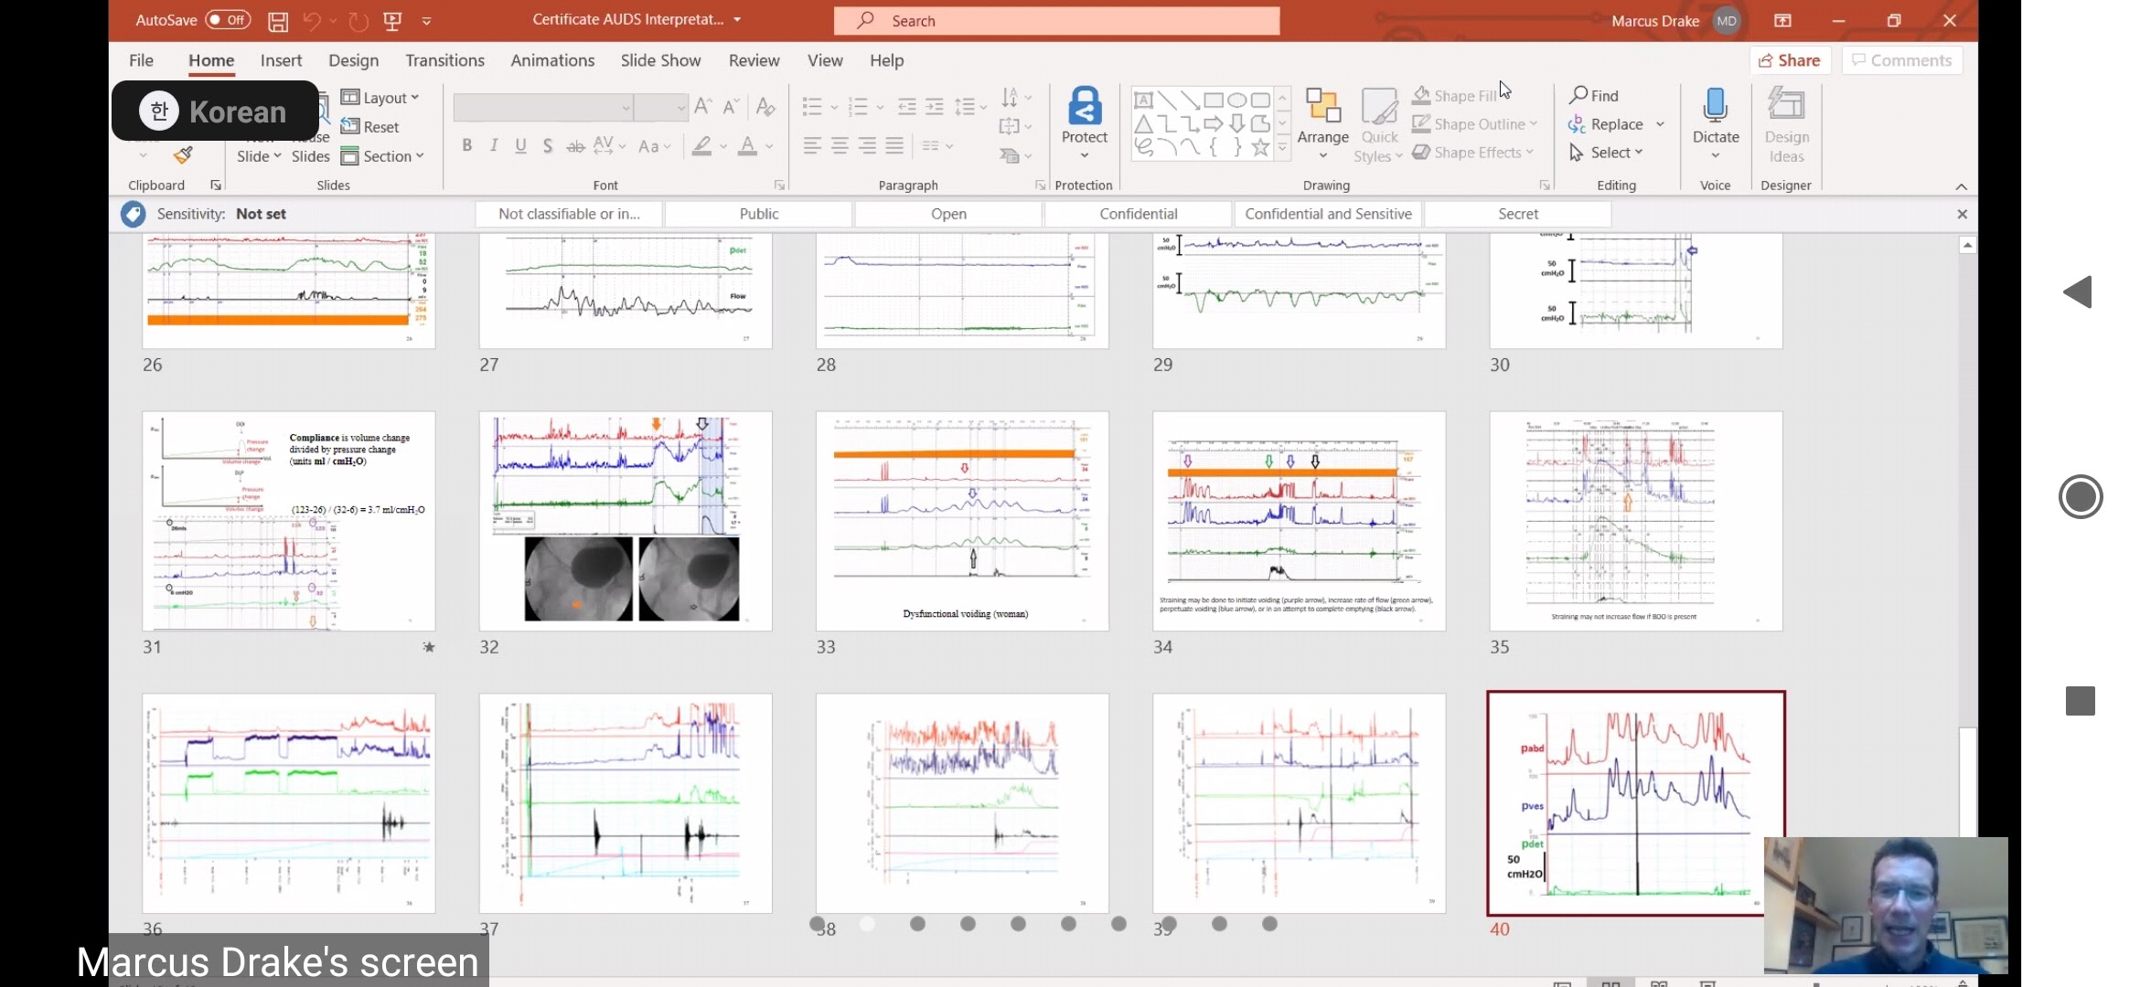
Task: Open the Section dropdown menu
Action: (383, 156)
